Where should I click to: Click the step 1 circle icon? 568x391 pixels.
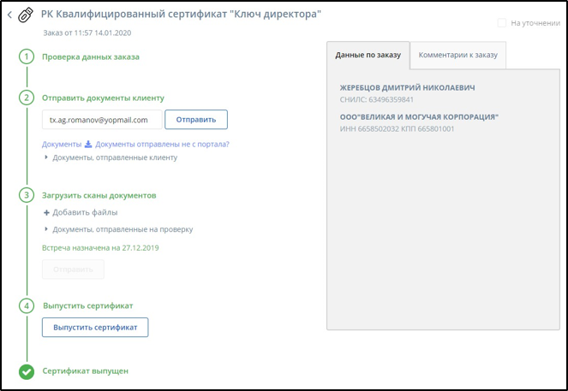27,57
